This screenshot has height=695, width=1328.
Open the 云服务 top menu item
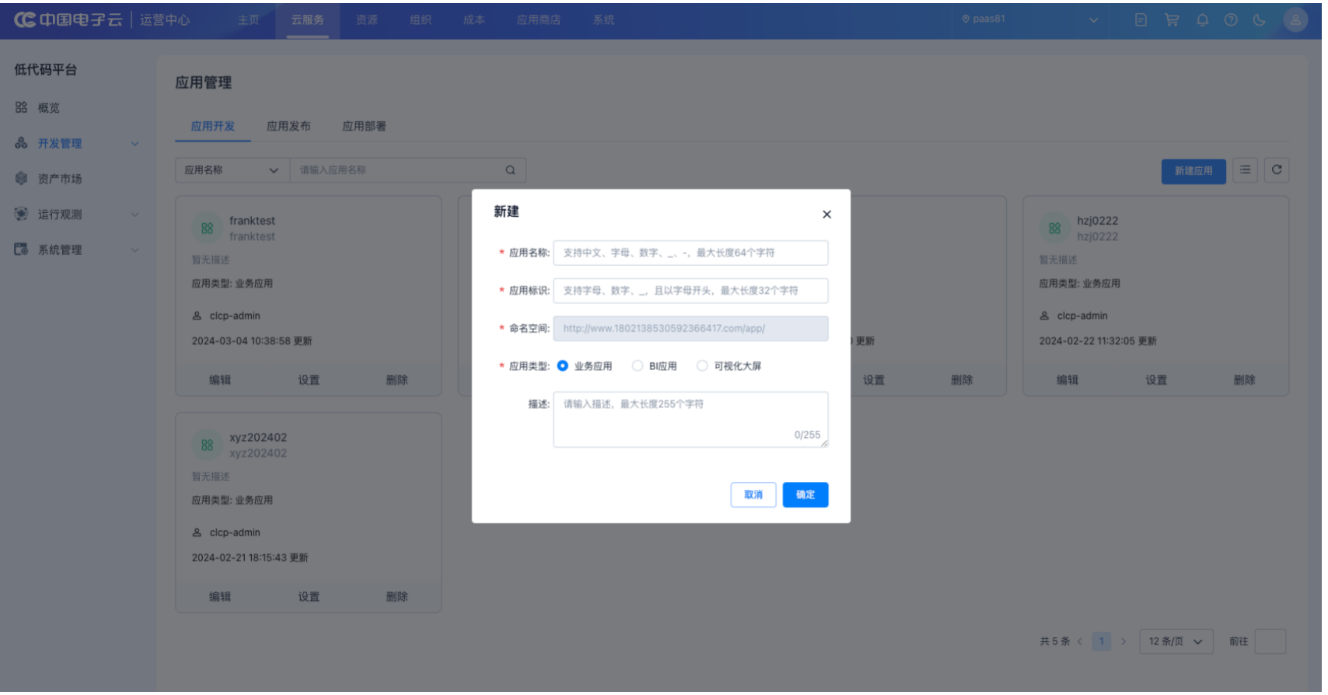(309, 20)
